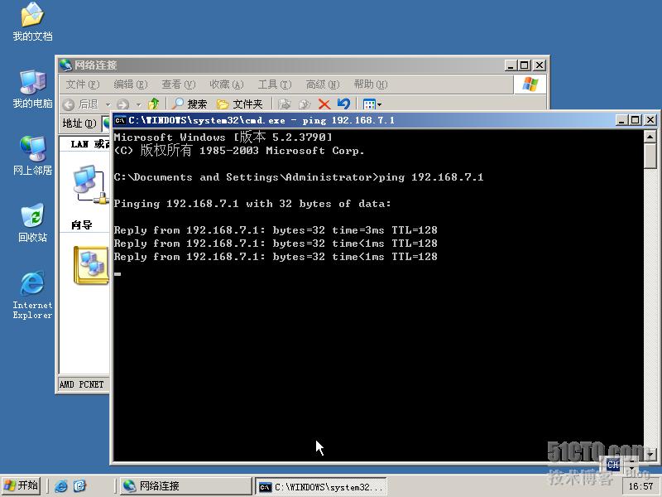Viewport: 662px width, 497px height.
Task: Select the 回收站 recycle bin icon
Action: (32, 223)
